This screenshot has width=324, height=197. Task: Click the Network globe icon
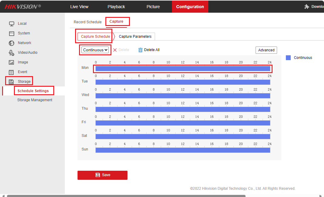coord(12,43)
